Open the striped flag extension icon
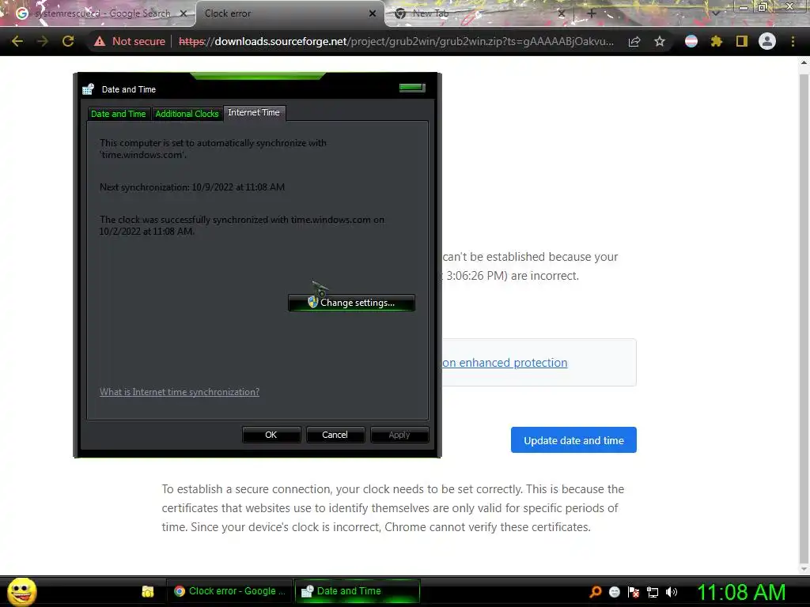 pyautogui.click(x=691, y=41)
